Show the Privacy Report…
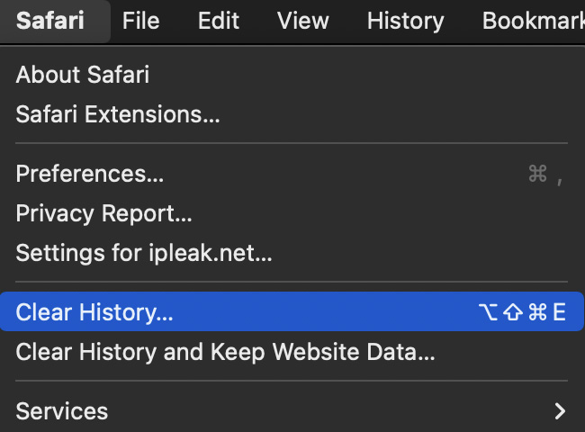The height and width of the screenshot is (432, 585). (104, 214)
